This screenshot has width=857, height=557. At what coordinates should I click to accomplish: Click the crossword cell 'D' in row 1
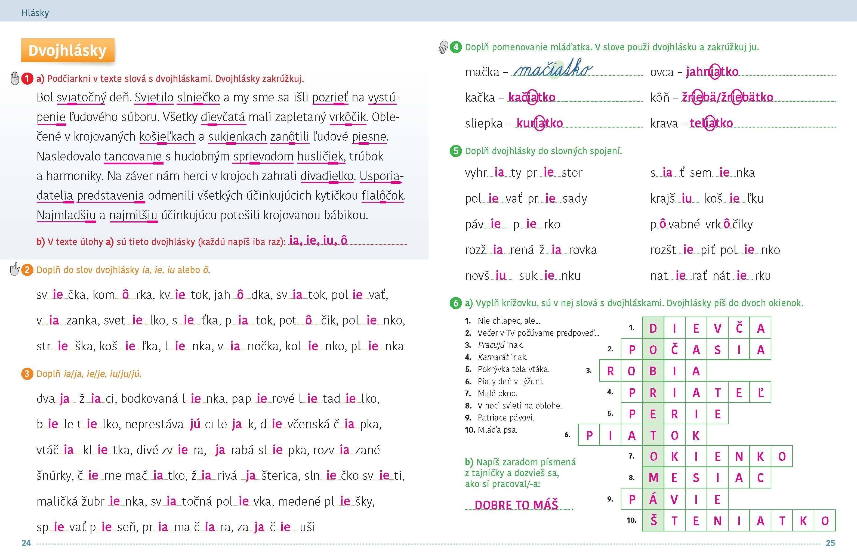(653, 328)
